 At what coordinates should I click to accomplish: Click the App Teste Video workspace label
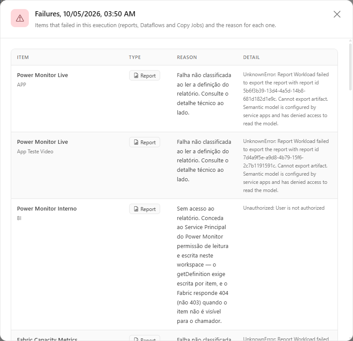pyautogui.click(x=35, y=152)
